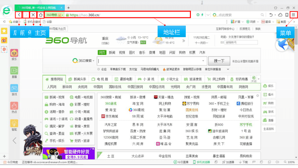Toggle the 开启 switch on category tabs

[x=254, y=79]
